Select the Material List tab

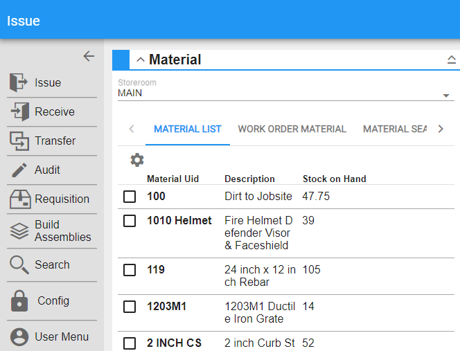(188, 129)
